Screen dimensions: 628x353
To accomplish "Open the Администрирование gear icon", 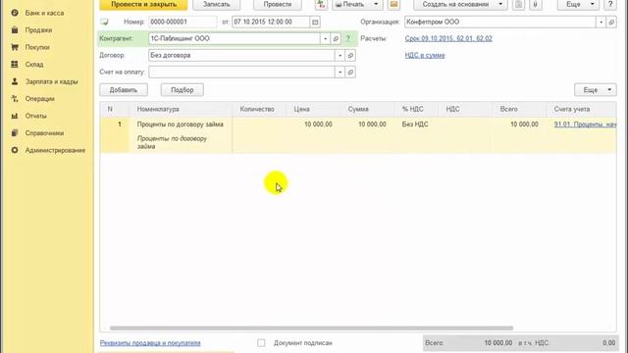I will point(15,150).
